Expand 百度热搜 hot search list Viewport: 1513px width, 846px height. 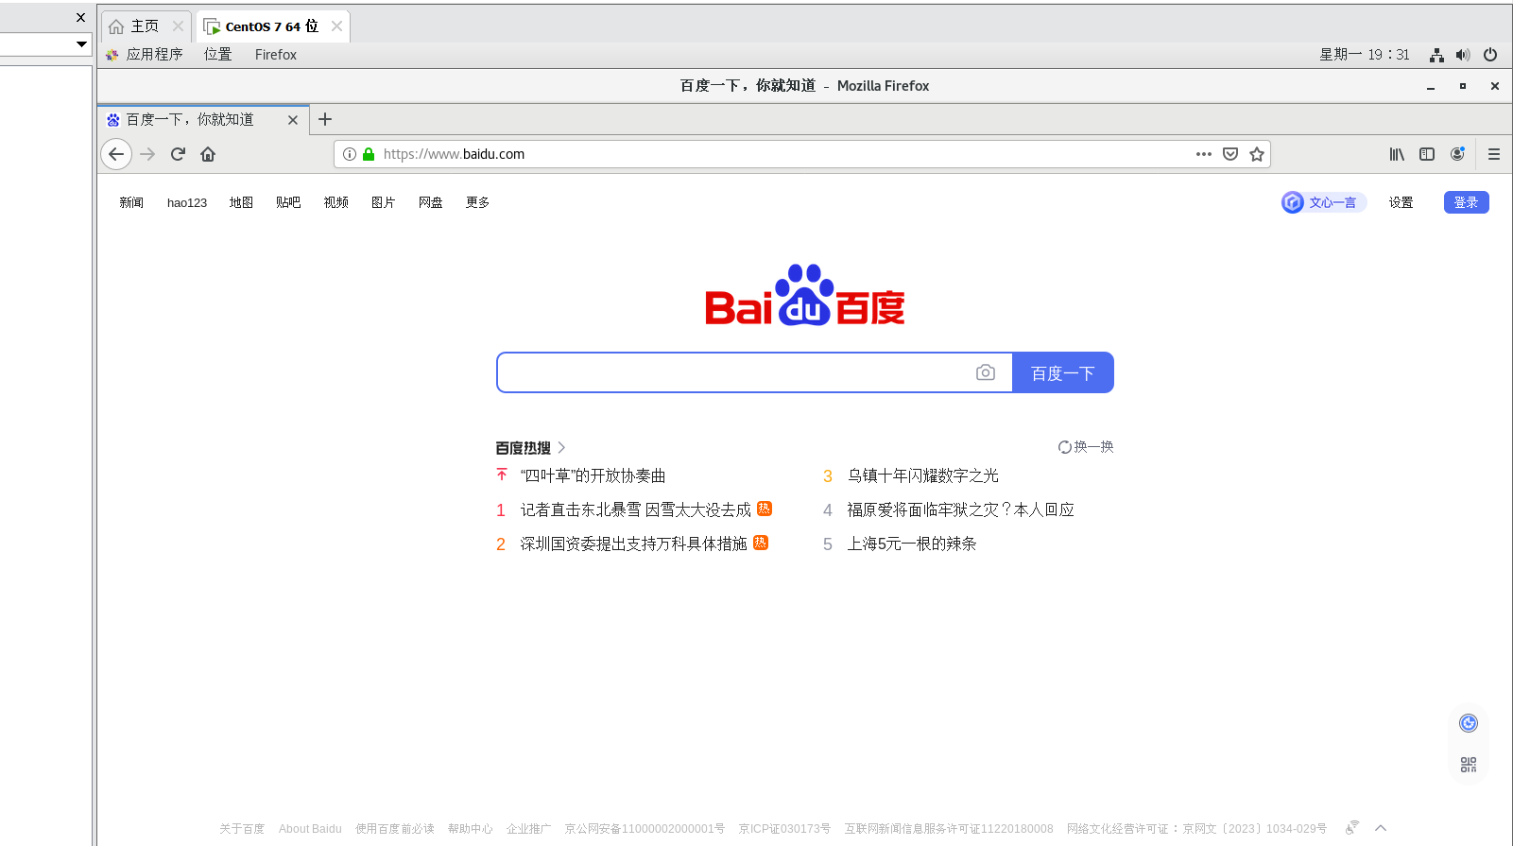530,448
